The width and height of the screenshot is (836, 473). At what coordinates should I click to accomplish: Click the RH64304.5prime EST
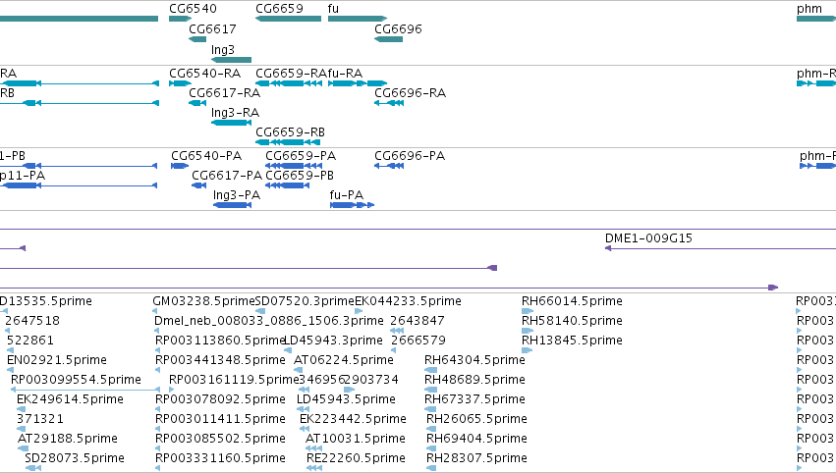[x=431, y=370]
